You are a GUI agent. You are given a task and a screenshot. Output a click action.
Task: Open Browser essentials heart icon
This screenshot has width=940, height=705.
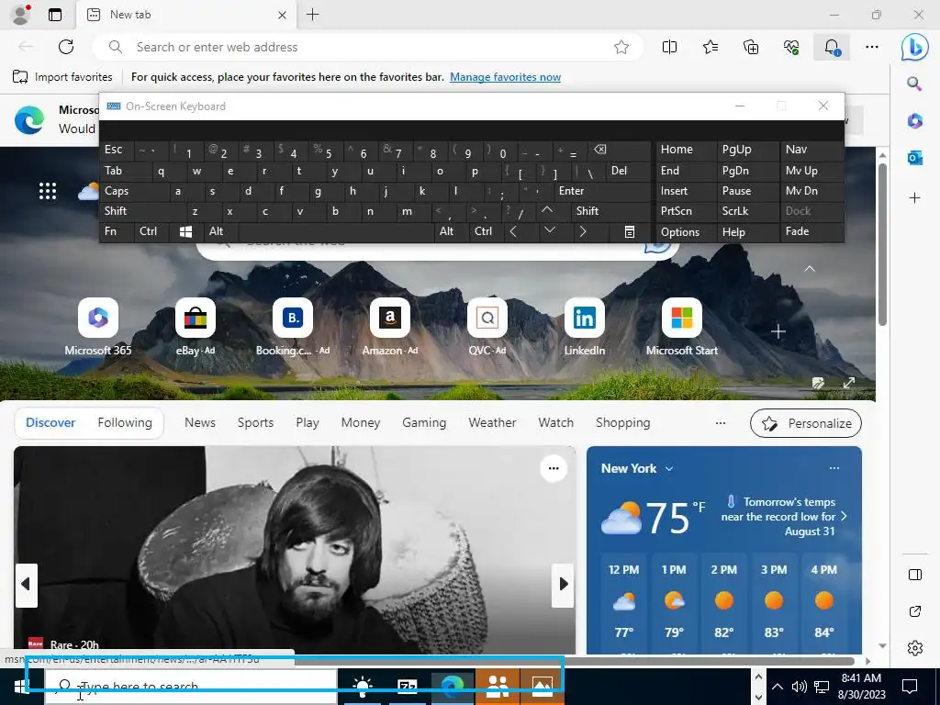791,47
